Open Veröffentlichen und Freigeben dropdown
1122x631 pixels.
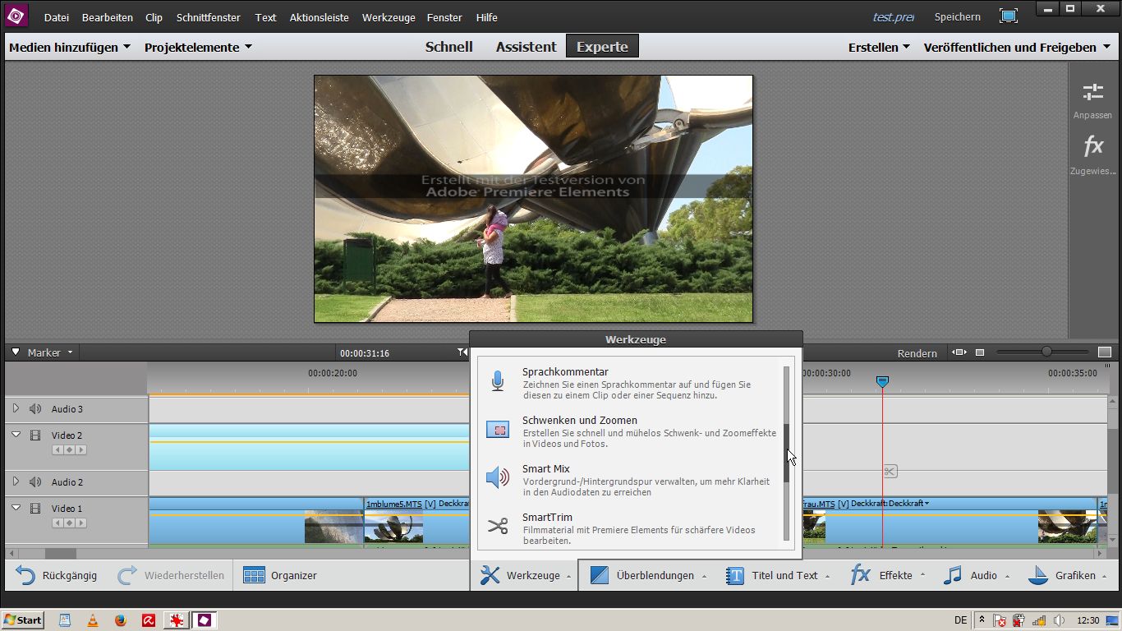coord(1016,47)
